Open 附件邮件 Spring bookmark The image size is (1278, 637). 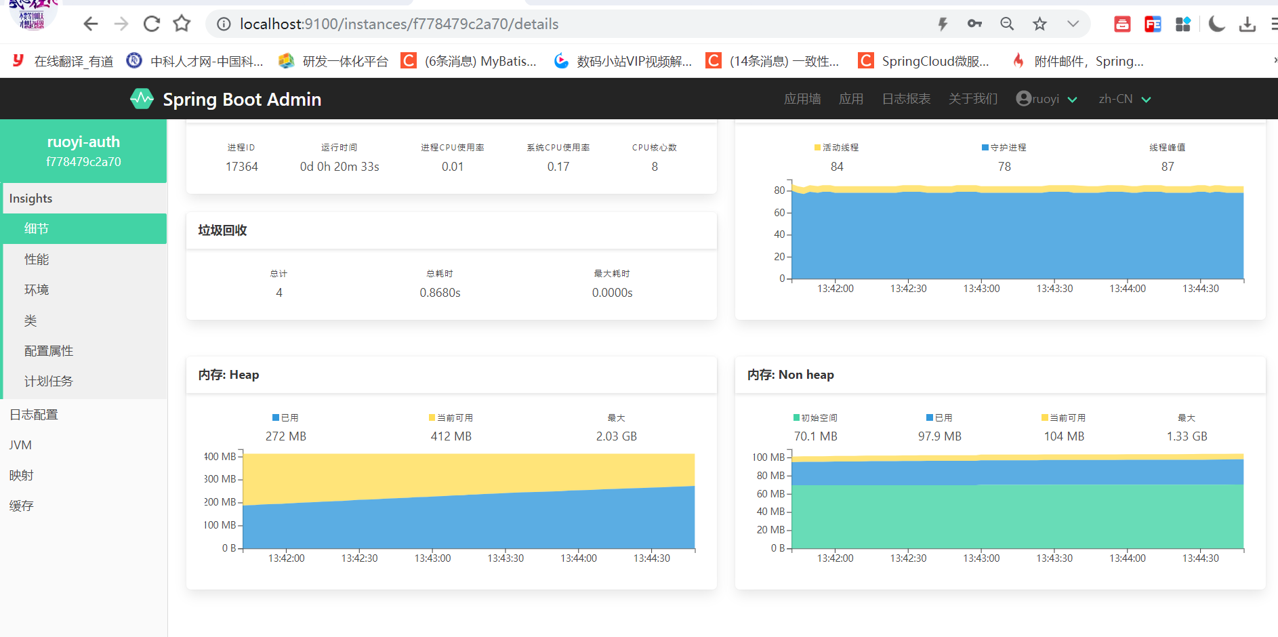(x=1077, y=61)
